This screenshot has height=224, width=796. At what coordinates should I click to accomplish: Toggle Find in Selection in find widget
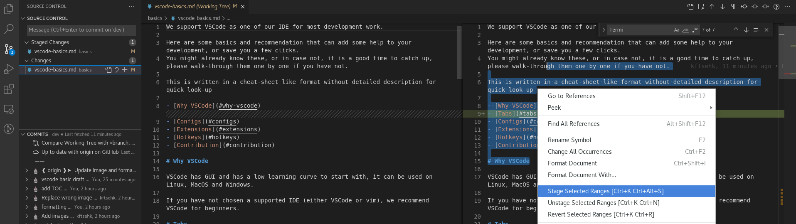(756, 30)
